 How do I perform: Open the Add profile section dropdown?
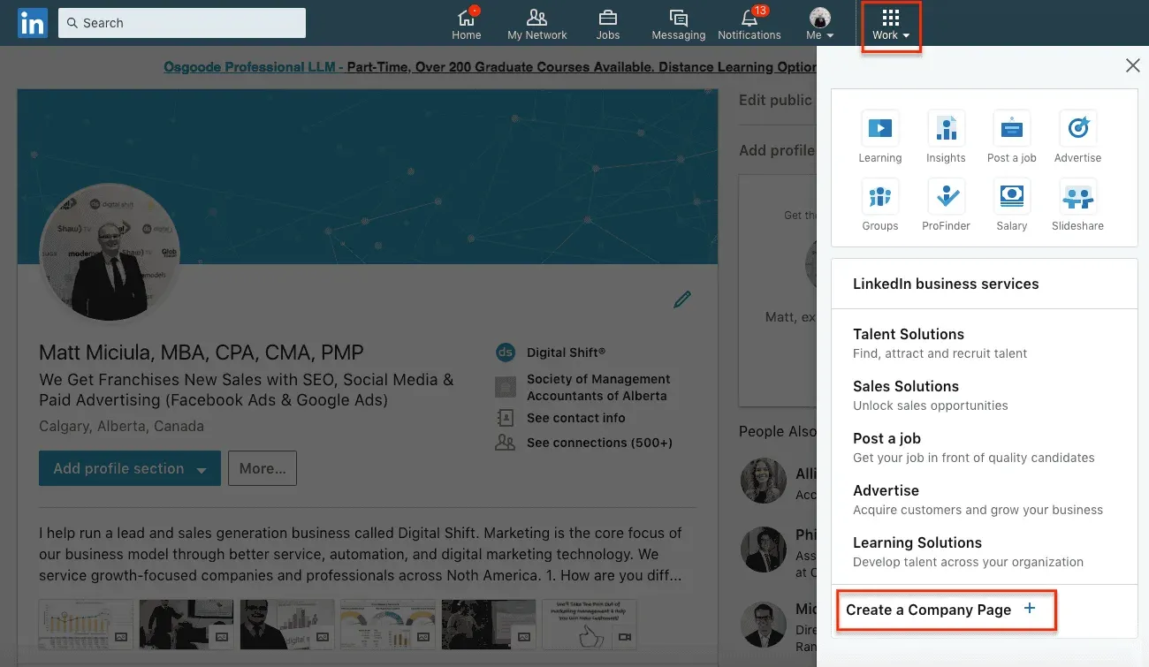(x=129, y=468)
